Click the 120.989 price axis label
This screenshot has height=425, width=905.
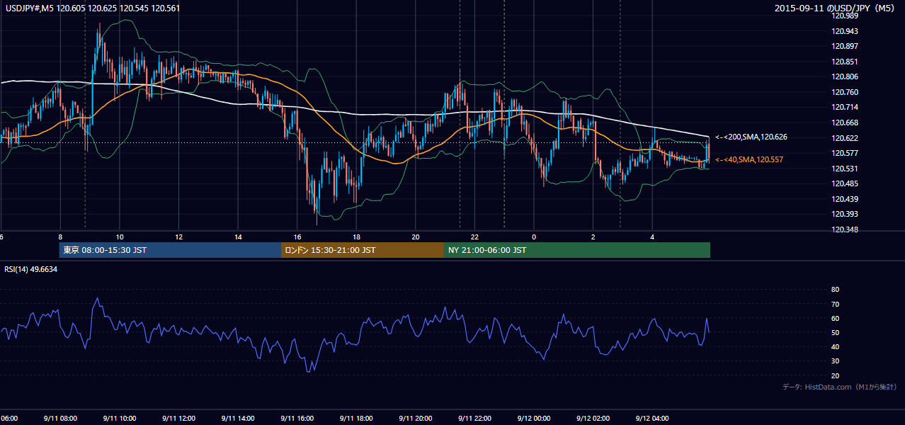click(x=844, y=16)
